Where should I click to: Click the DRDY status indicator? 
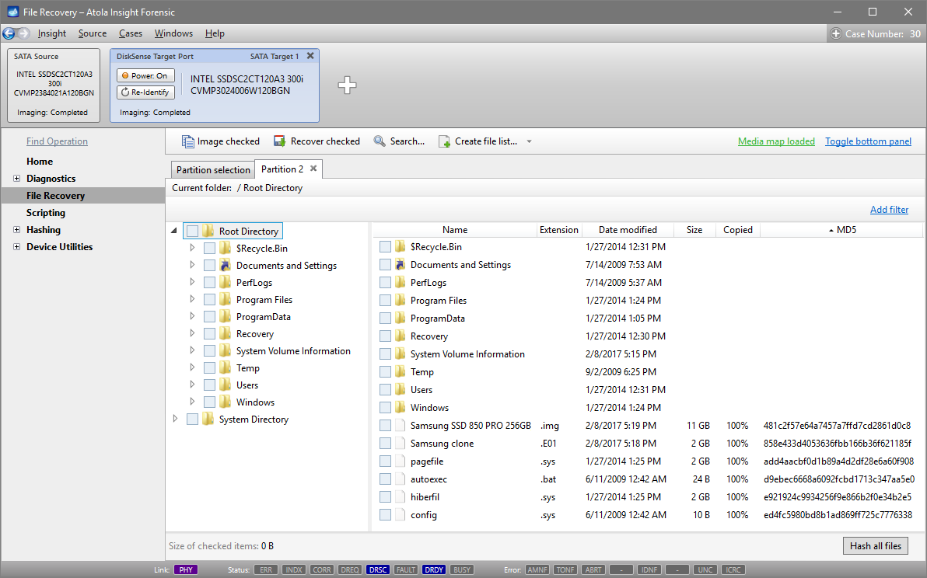[433, 569]
